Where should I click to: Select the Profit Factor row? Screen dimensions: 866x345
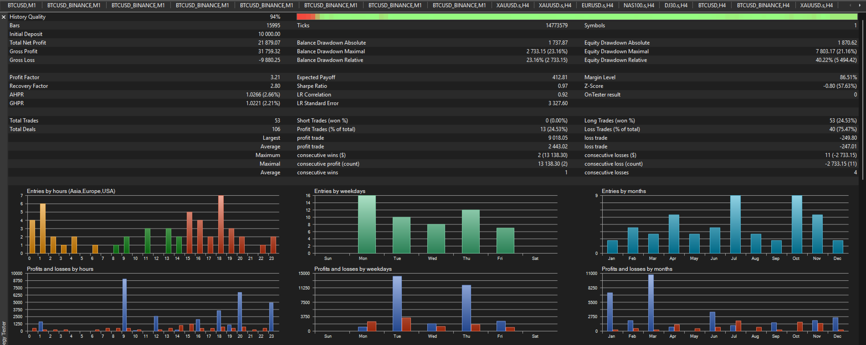point(144,77)
